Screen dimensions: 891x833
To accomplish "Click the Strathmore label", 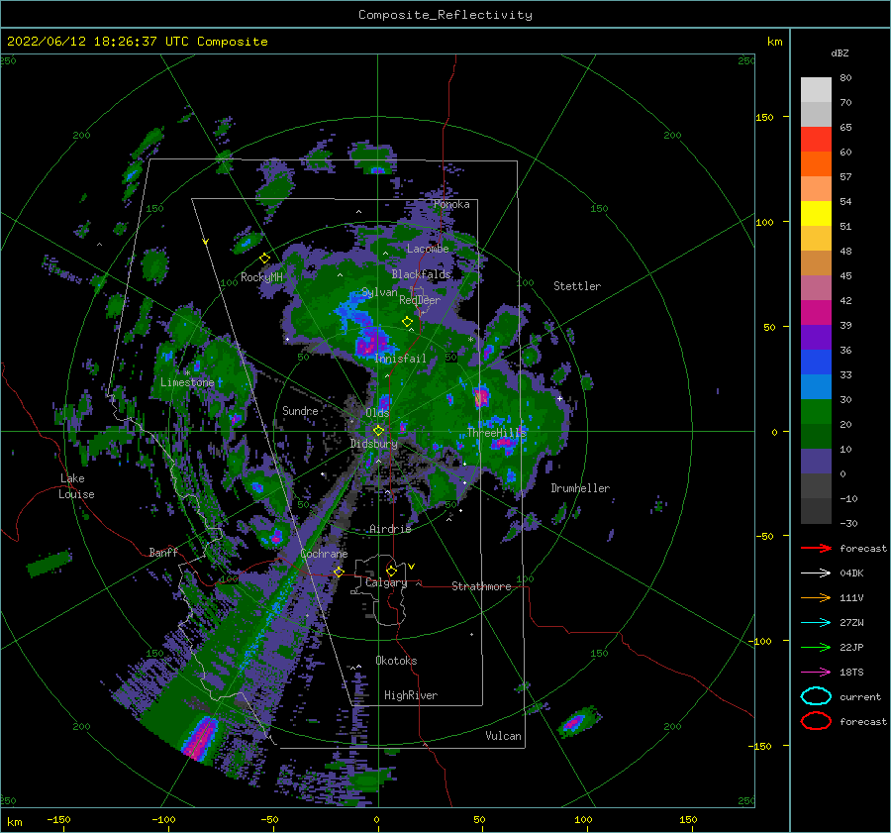I will [x=481, y=586].
